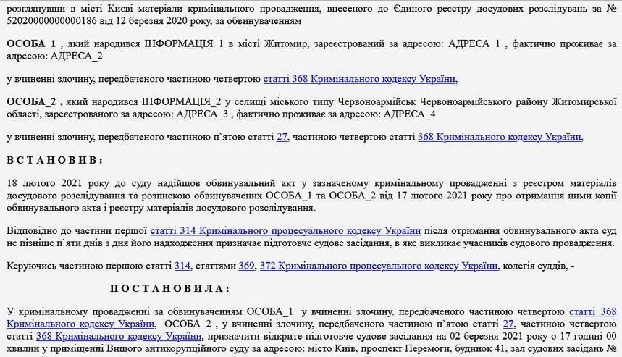Click the 'ВСТАНОВИВ:' heading

[x=55, y=159]
